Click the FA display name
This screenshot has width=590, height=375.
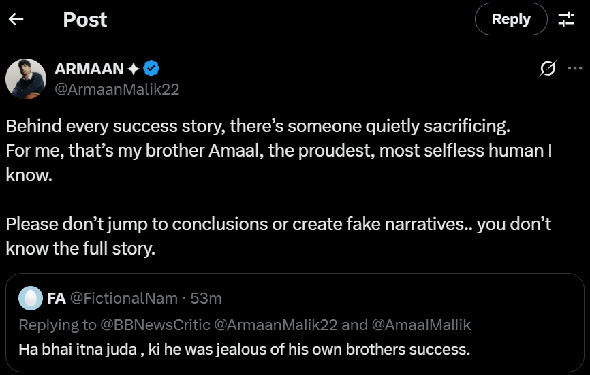pyautogui.click(x=56, y=298)
